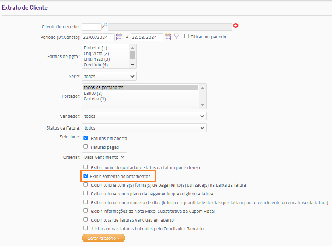The width and height of the screenshot is (332, 246).
Task: Click the funnel filter icon
Action: 176,37
